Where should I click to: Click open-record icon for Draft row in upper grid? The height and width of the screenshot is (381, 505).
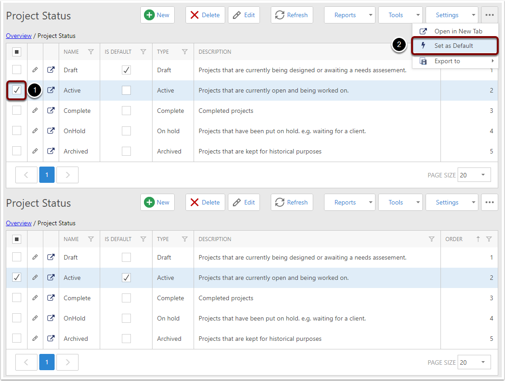click(51, 70)
